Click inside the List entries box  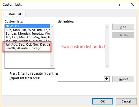[81, 46]
